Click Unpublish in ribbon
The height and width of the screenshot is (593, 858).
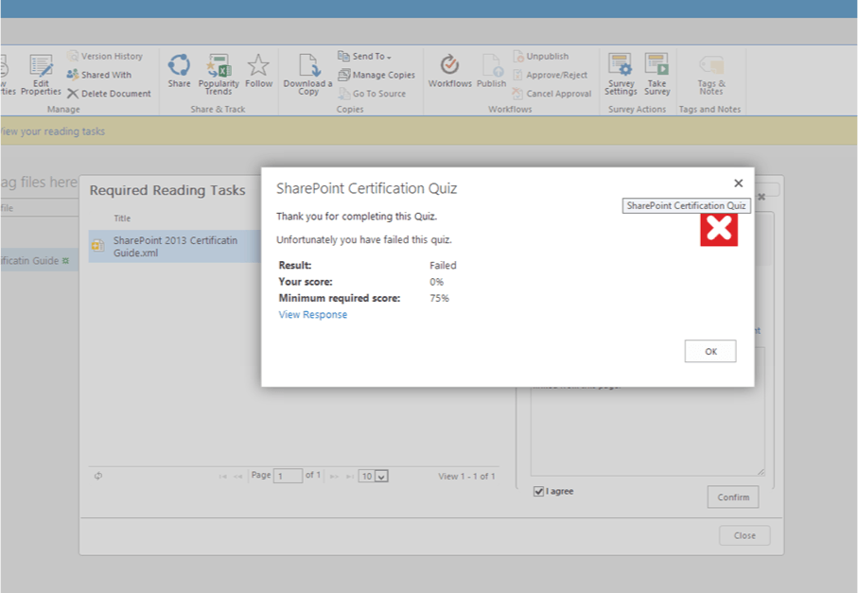click(541, 57)
